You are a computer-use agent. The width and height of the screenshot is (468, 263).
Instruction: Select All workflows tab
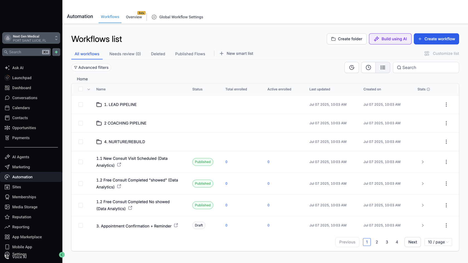pos(87,54)
